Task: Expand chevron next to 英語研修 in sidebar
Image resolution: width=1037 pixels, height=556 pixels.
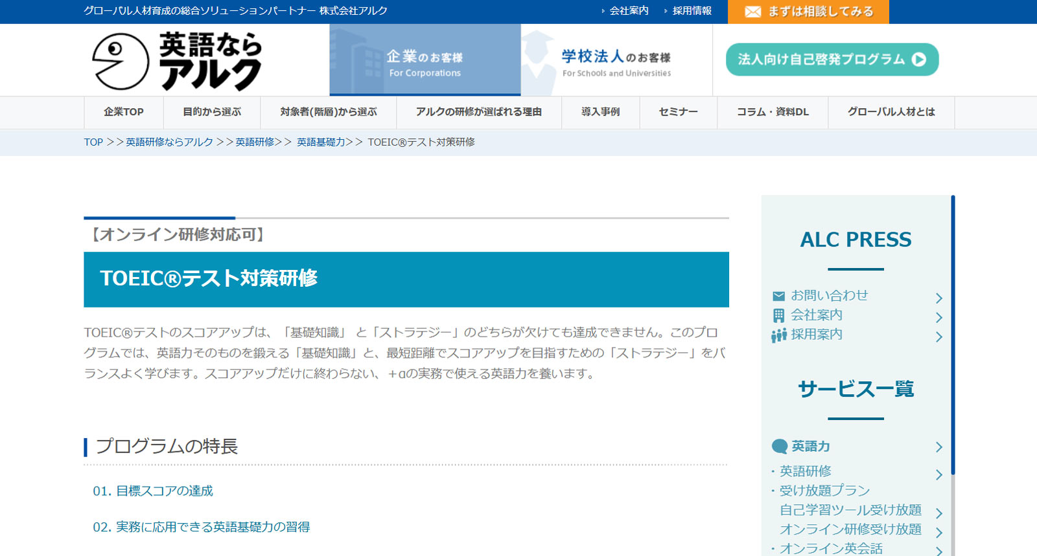Action: pos(938,474)
